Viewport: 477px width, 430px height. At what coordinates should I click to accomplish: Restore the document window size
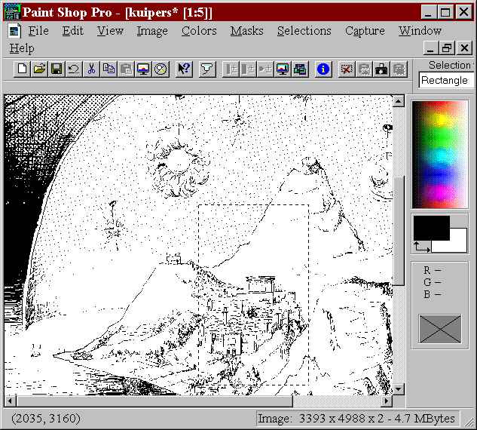click(x=447, y=48)
